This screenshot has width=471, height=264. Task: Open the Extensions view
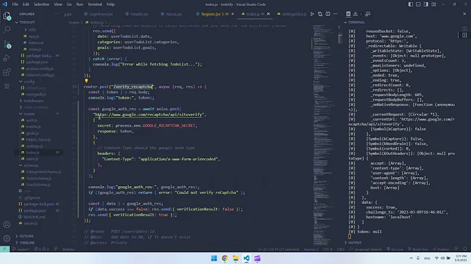tap(7, 73)
